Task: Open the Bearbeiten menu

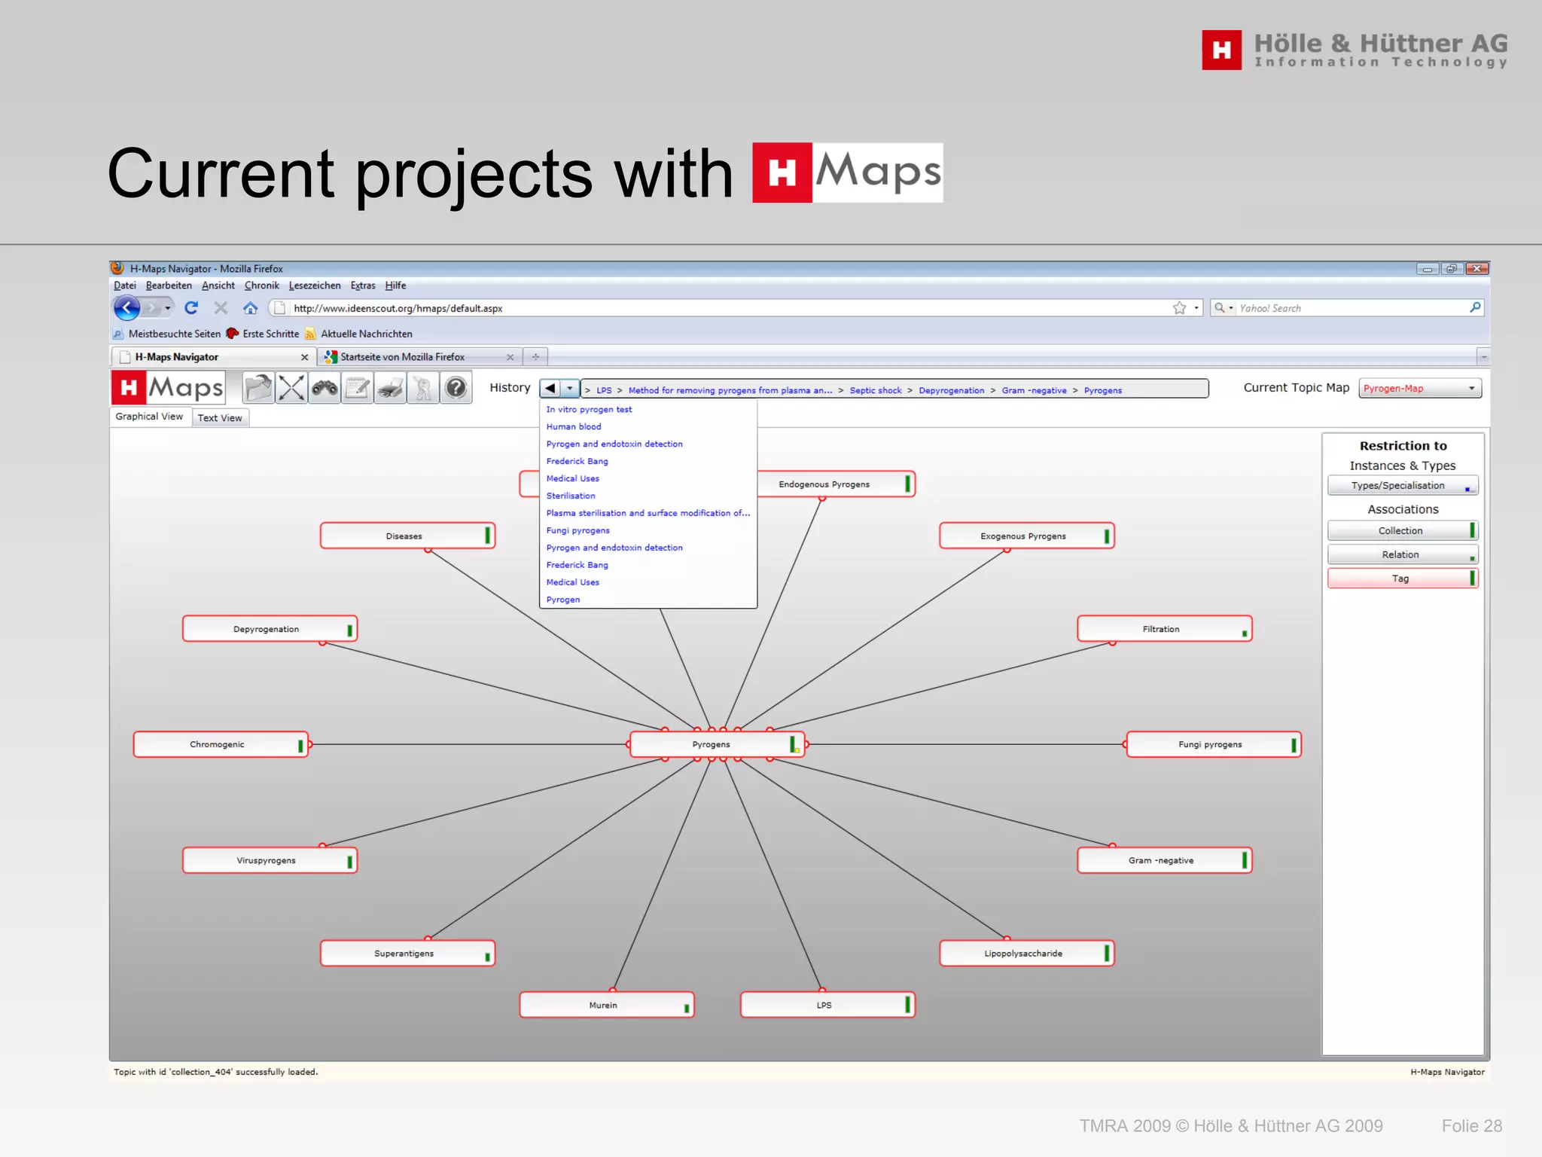Action: (169, 285)
